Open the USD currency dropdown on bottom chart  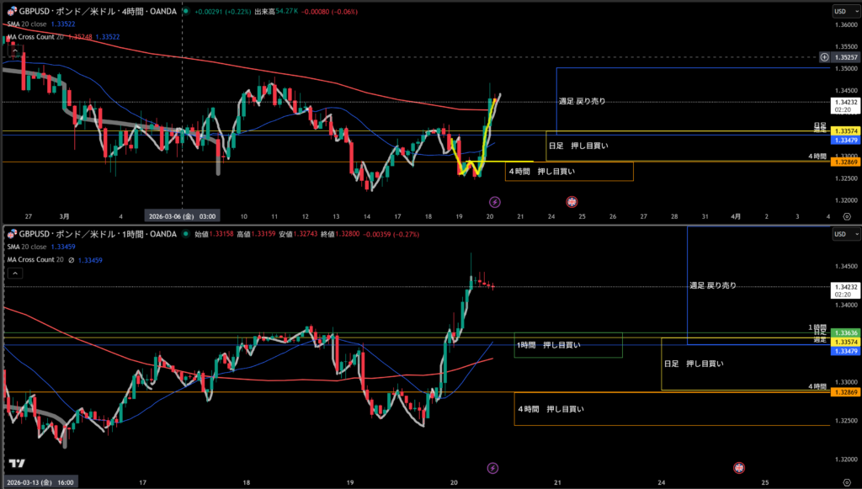pos(840,234)
